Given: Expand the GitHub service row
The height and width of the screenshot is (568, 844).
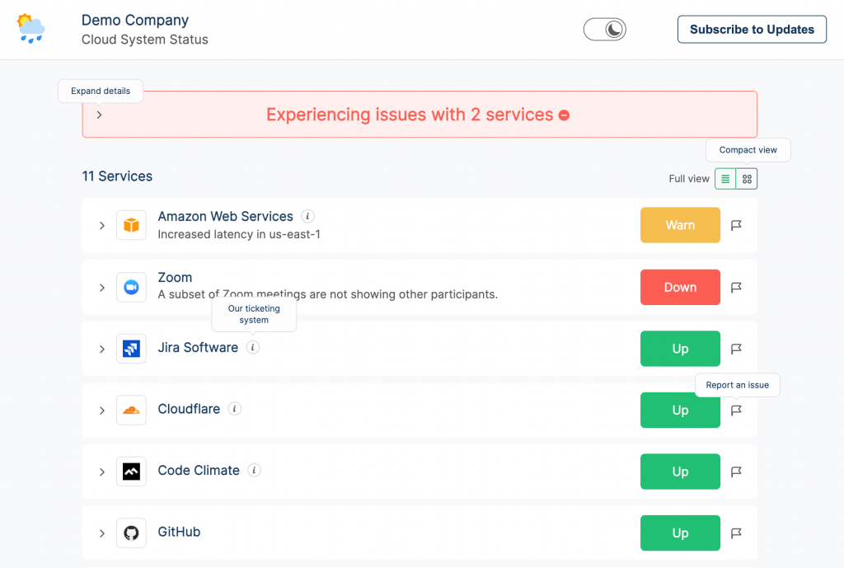Looking at the screenshot, I should [x=102, y=533].
